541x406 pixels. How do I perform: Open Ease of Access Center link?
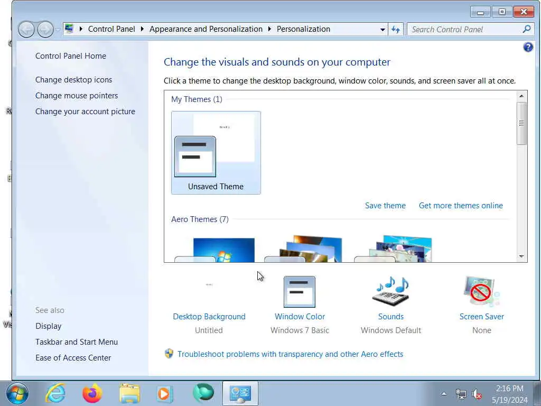click(73, 358)
